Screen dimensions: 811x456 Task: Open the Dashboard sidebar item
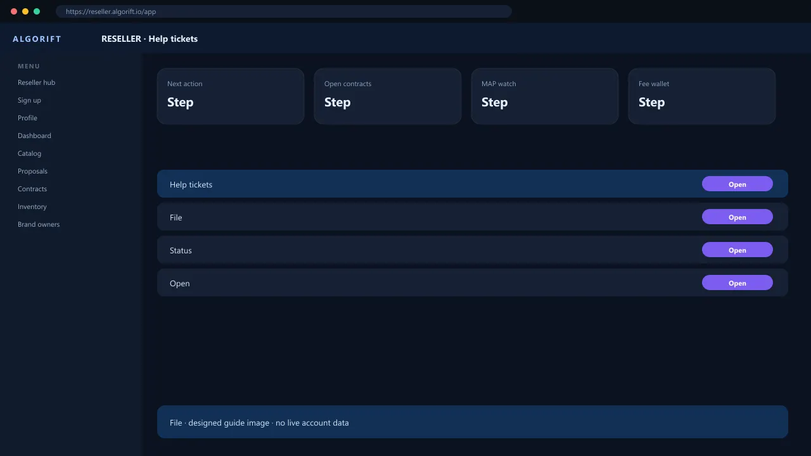coord(34,136)
